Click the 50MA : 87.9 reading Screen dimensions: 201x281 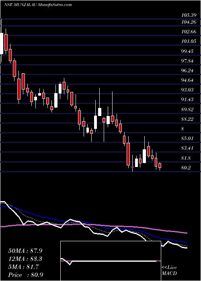pos(25,251)
